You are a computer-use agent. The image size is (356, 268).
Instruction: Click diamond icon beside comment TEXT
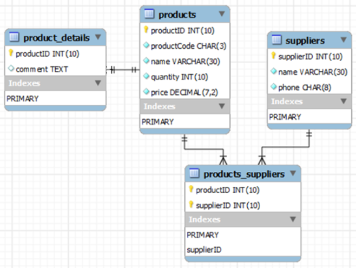(x=11, y=68)
